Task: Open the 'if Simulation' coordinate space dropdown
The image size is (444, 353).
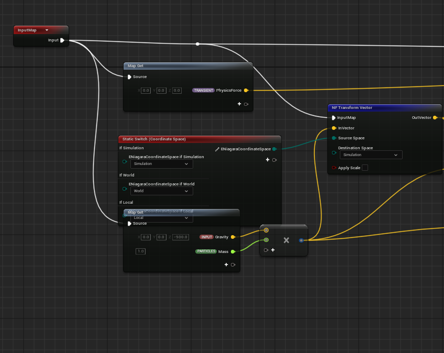Action: (x=161, y=164)
